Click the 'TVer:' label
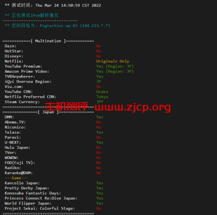Screen dimensions: 217x215 tap(11, 153)
